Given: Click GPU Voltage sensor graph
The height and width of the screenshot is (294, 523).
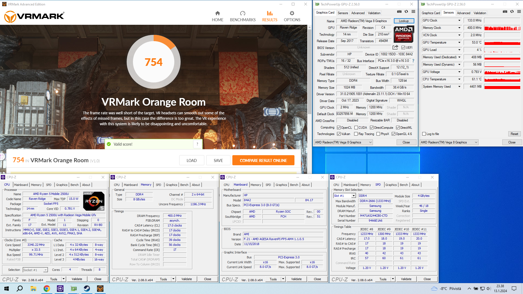Looking at the screenshot, I should tap(502, 72).
